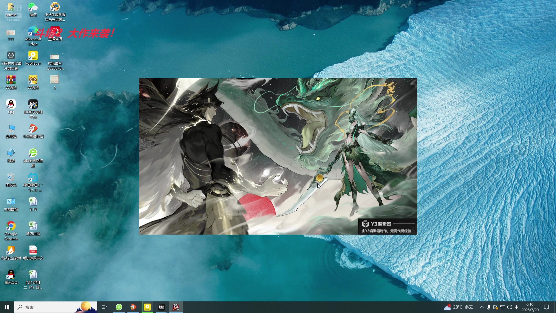
Task: Open the update tray icon with orange dot
Action: tap(496, 307)
